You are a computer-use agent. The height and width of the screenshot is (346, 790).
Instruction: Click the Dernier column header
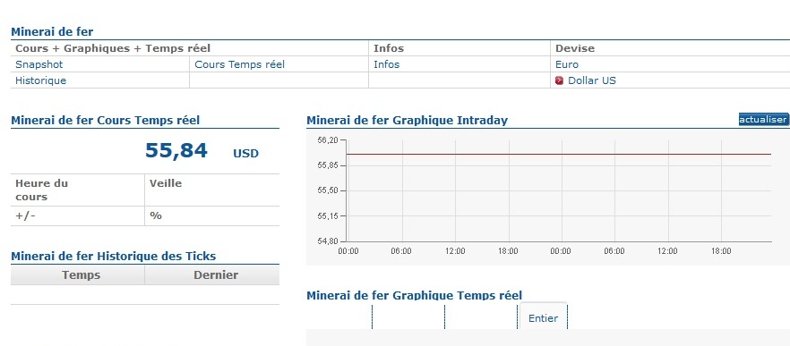pyautogui.click(x=216, y=275)
